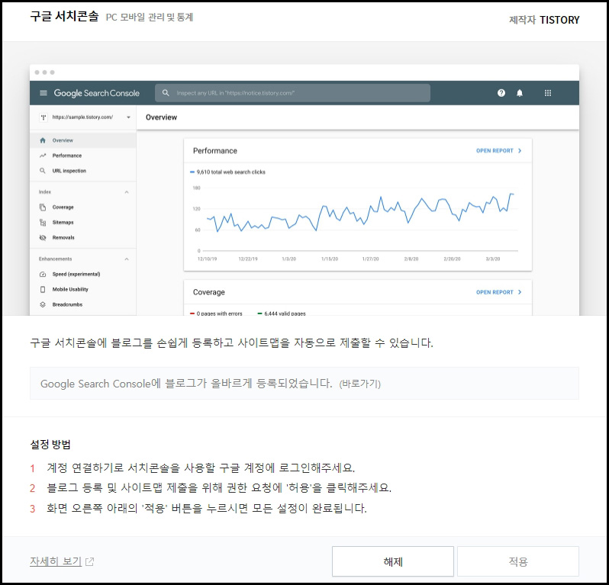Select Performance in the sidebar

[82, 156]
